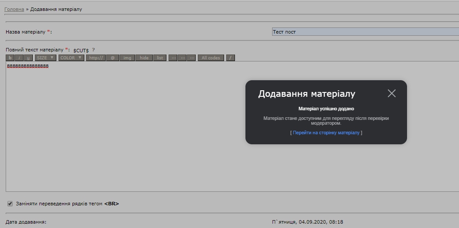Insert email tag with @ button
459x228 pixels.
coord(113,58)
